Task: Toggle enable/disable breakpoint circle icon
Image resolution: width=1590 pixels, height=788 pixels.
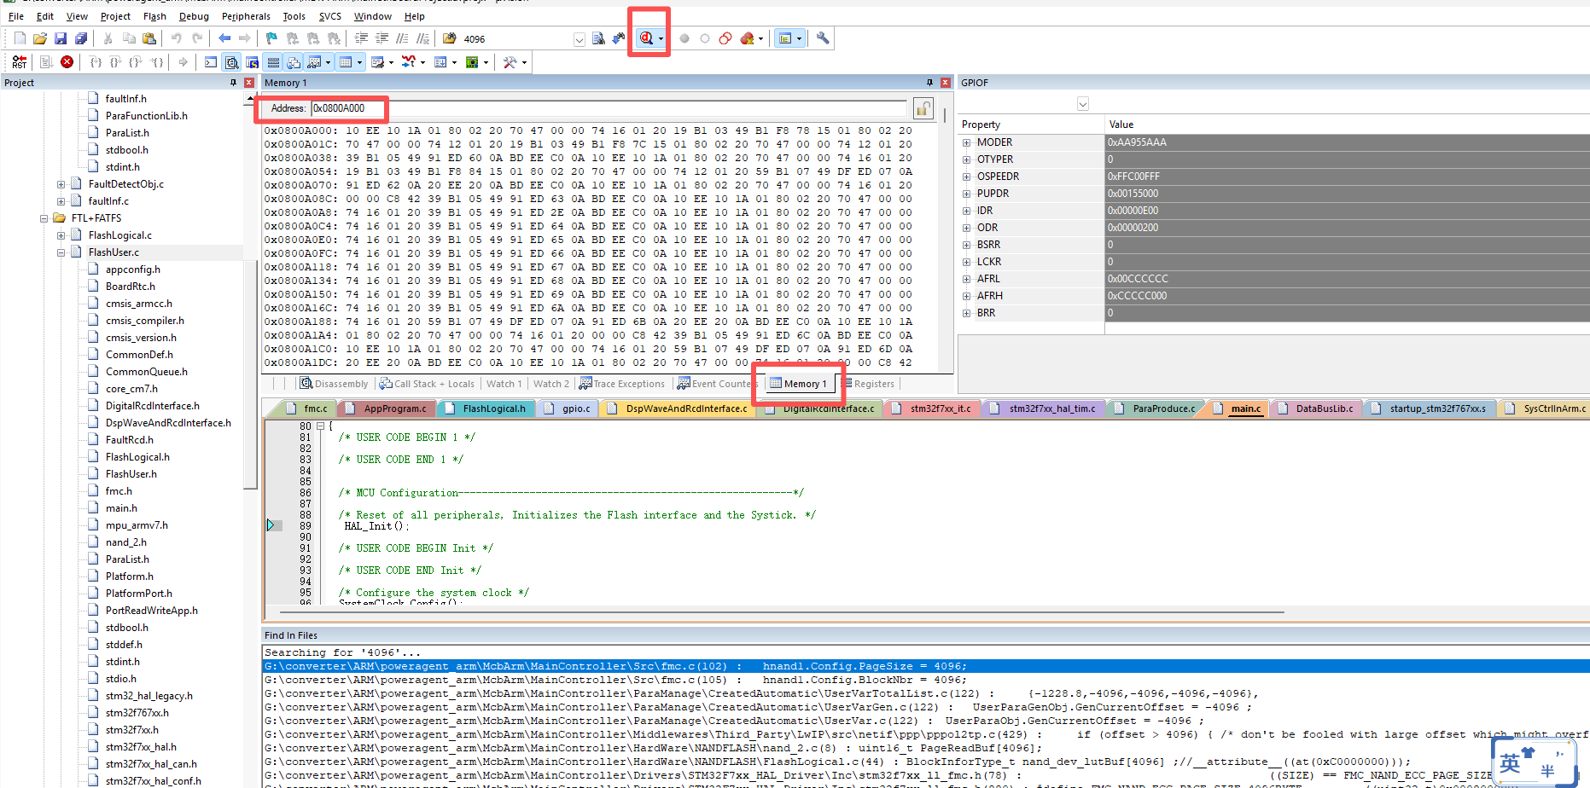Action: 705,38
